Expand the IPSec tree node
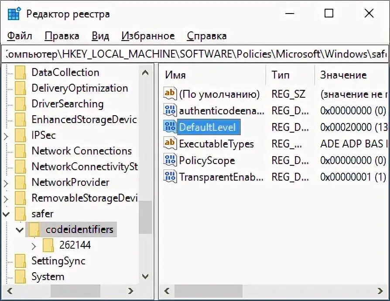 point(6,136)
